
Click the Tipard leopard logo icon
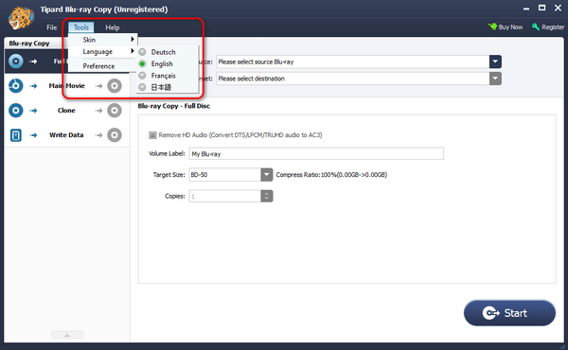[x=21, y=18]
